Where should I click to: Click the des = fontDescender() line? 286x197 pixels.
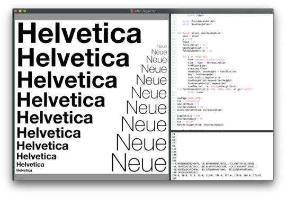point(202,75)
